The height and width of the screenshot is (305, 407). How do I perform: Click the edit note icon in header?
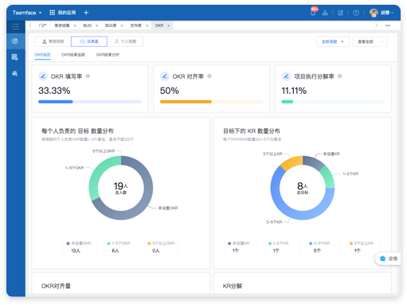click(340, 13)
